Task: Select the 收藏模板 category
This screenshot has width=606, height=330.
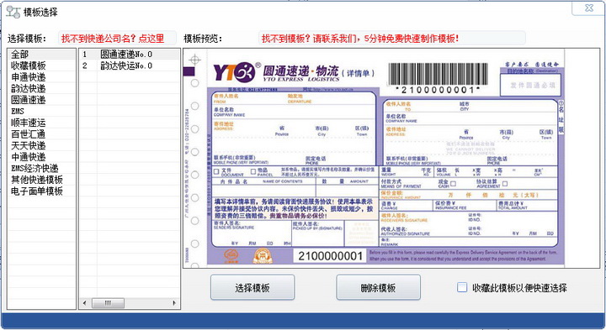Action: click(x=42, y=65)
